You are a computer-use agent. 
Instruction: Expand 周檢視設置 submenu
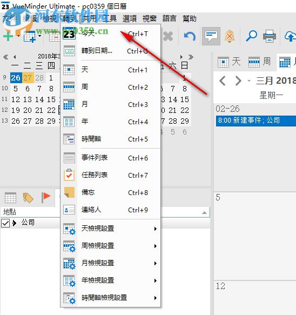tap(111, 246)
